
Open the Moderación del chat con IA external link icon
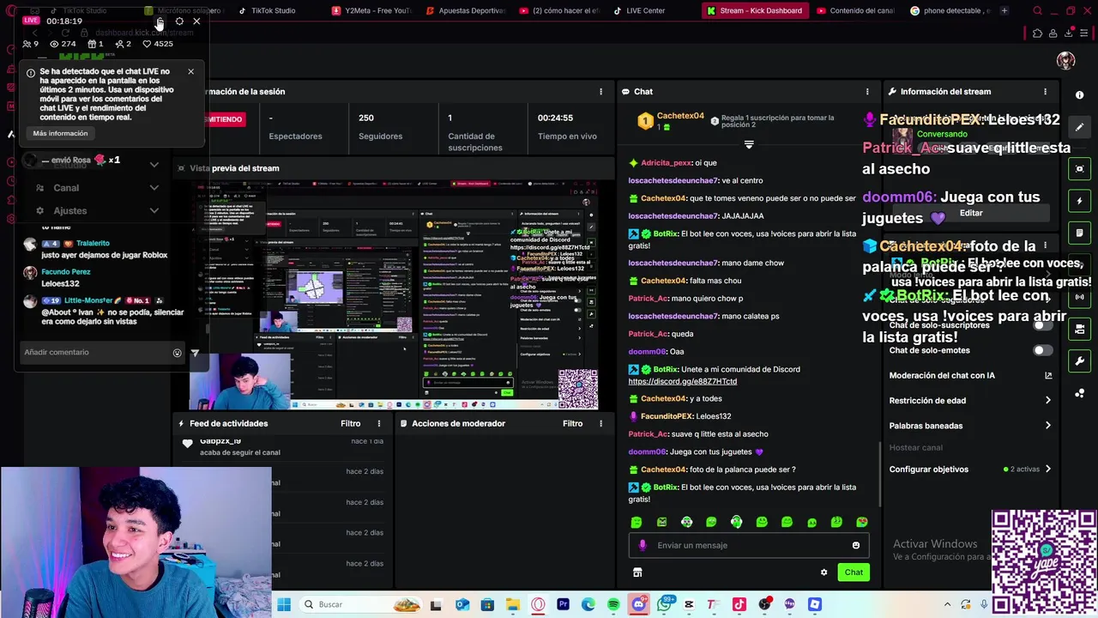click(1047, 375)
